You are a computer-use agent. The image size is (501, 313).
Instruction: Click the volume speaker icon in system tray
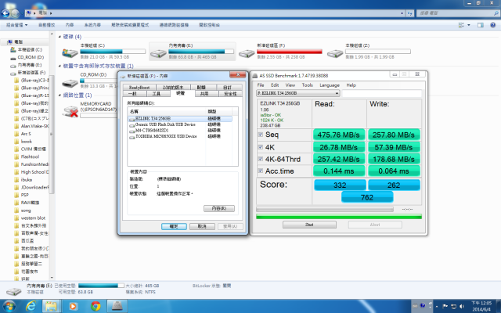point(461,306)
